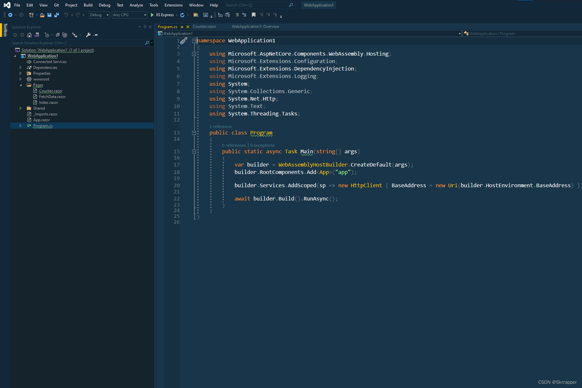
Task: Click the New Project toolbar icon
Action: (31, 15)
